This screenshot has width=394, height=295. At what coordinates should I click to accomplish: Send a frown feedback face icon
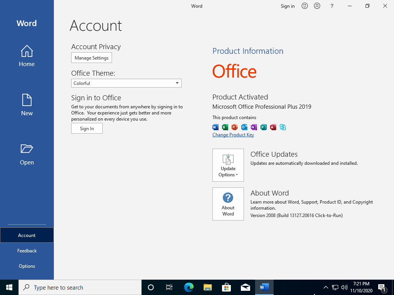(x=317, y=6)
